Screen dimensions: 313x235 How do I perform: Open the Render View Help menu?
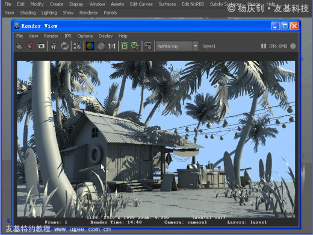tap(123, 36)
